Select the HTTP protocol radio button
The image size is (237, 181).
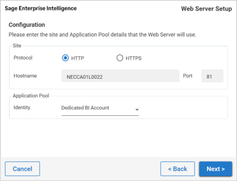tap(65, 58)
